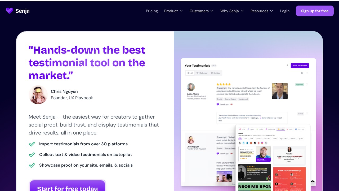Tick the checkbox next to Approved badge
This screenshot has height=191, width=339.
(x=307, y=84)
